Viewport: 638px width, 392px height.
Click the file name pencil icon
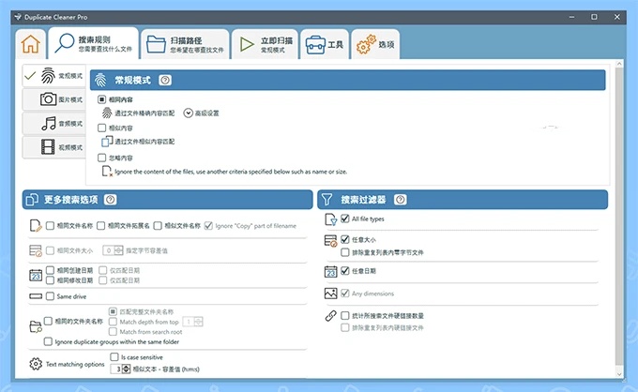click(36, 226)
